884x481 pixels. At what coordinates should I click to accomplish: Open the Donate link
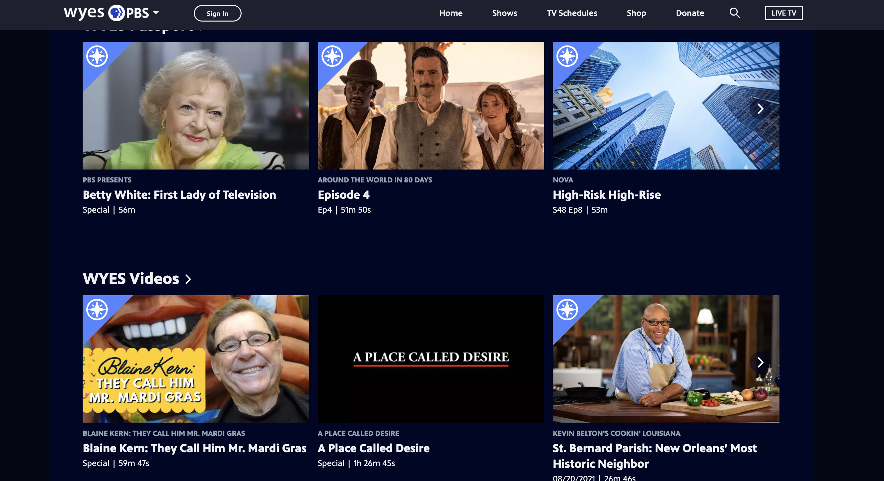pyautogui.click(x=690, y=13)
